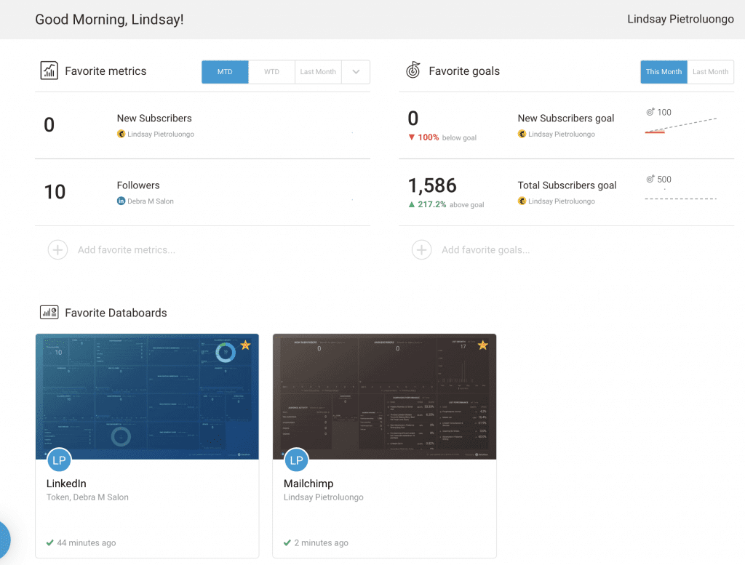Select WTD for favorite metrics
Screen dimensions: 745x565
coord(271,72)
